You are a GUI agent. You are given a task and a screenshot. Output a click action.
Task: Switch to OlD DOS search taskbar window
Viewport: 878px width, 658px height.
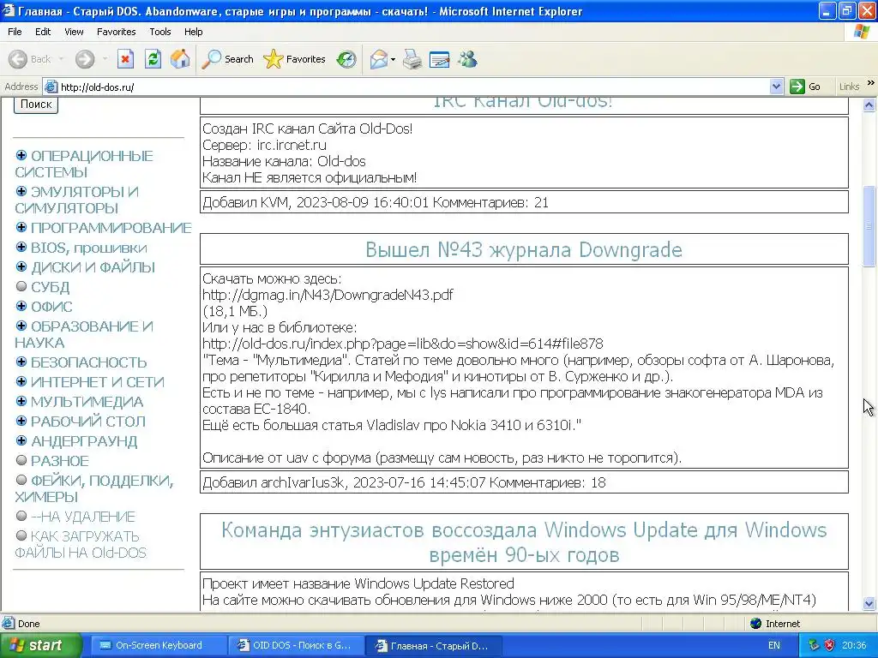click(296, 645)
